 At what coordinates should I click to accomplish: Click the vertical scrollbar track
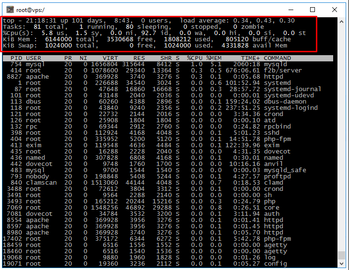pos(342,144)
